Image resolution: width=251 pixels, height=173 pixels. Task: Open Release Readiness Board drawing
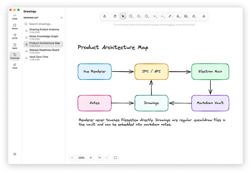pyautogui.click(x=44, y=51)
